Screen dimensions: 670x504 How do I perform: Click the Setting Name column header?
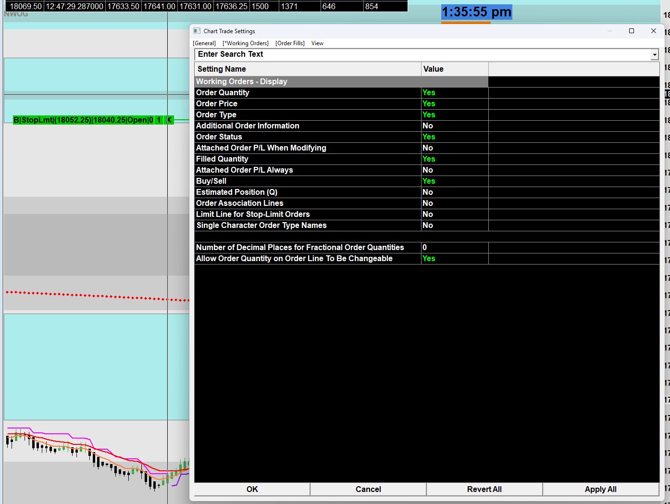click(x=308, y=69)
